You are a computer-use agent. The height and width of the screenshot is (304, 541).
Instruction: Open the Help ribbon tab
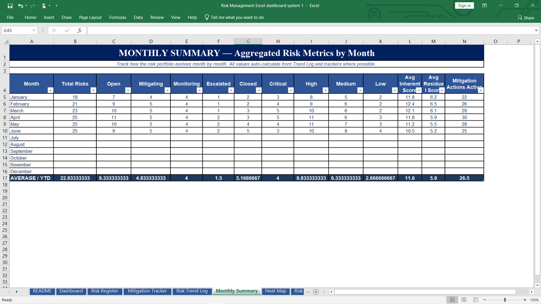point(192,17)
